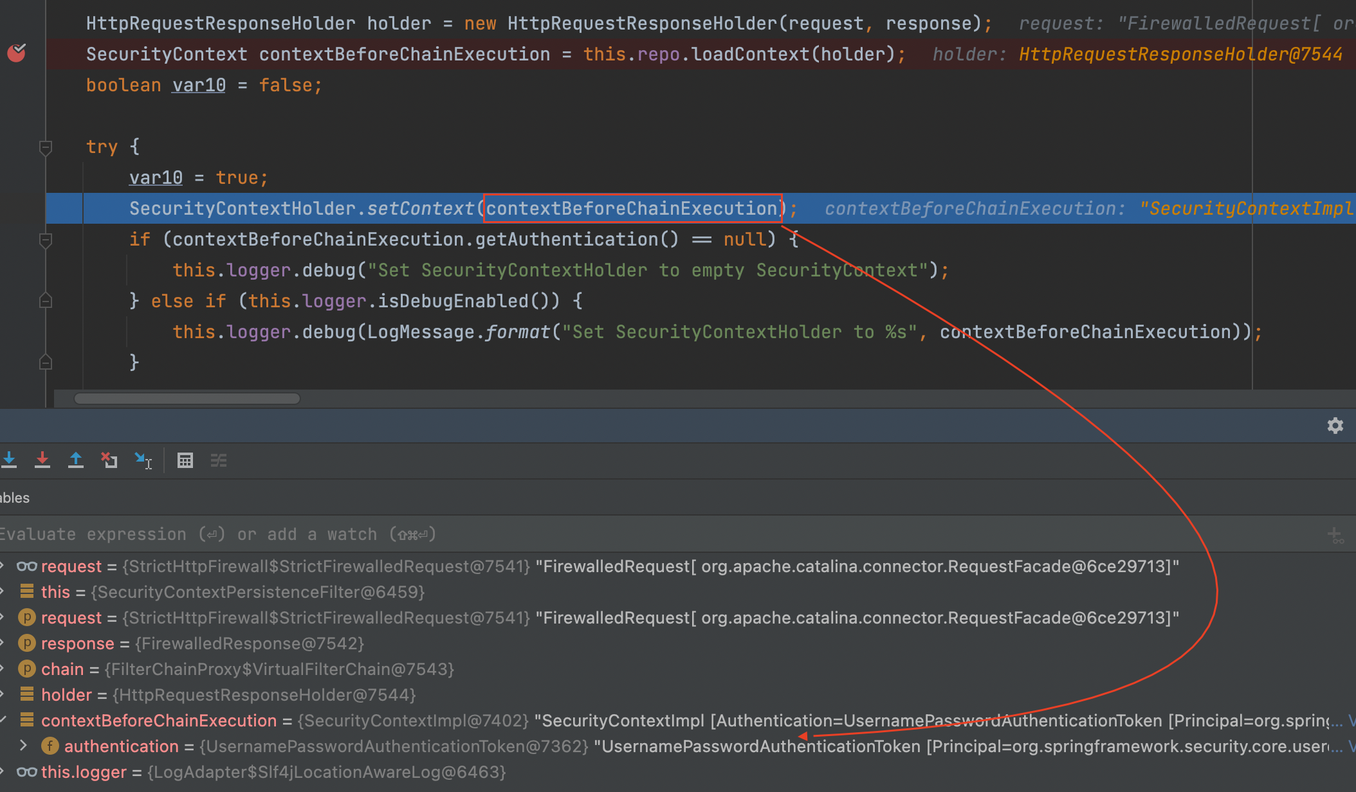This screenshot has width=1356, height=792.
Task: Click the add watch plus icon
Action: tap(1335, 535)
